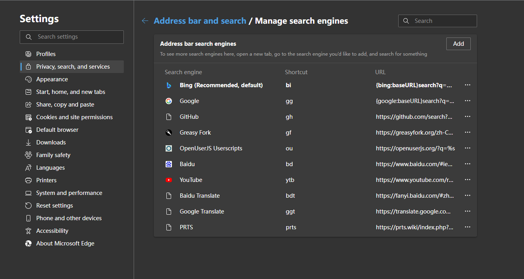Open more actions for YouTube row

(x=468, y=180)
